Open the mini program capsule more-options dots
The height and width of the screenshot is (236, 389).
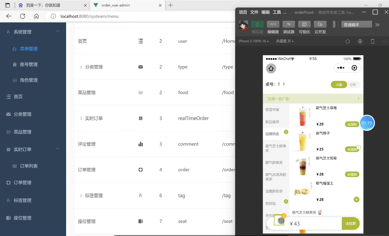coord(341,68)
